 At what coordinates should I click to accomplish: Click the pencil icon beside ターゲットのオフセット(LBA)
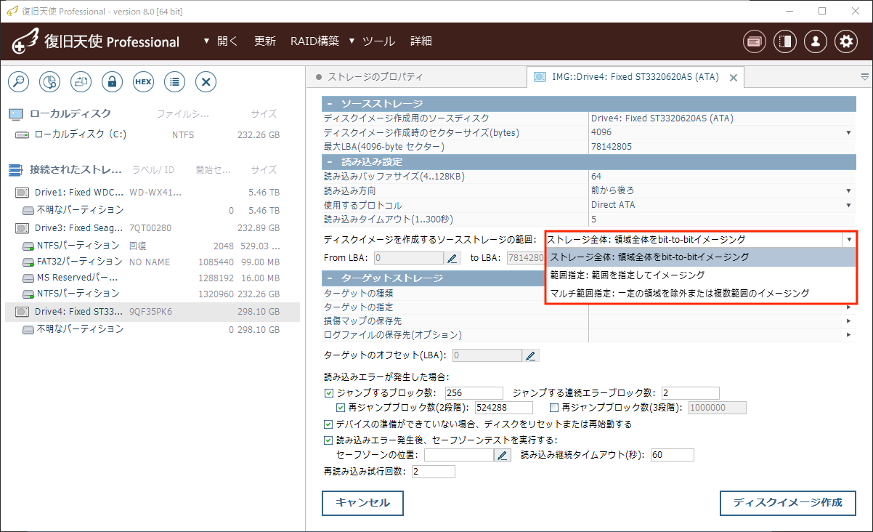click(531, 355)
